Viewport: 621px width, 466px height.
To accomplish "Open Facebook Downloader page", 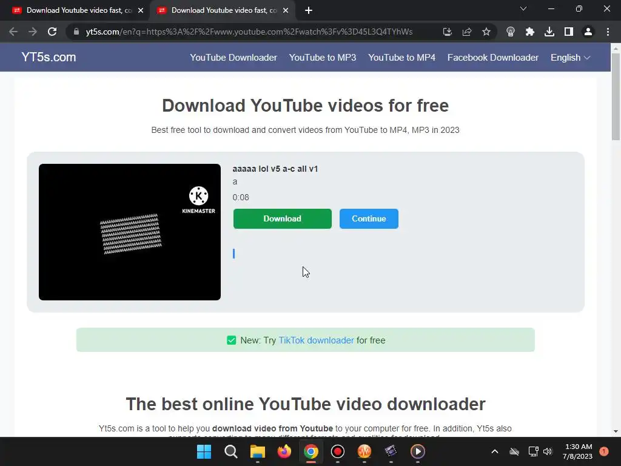I will click(x=492, y=58).
